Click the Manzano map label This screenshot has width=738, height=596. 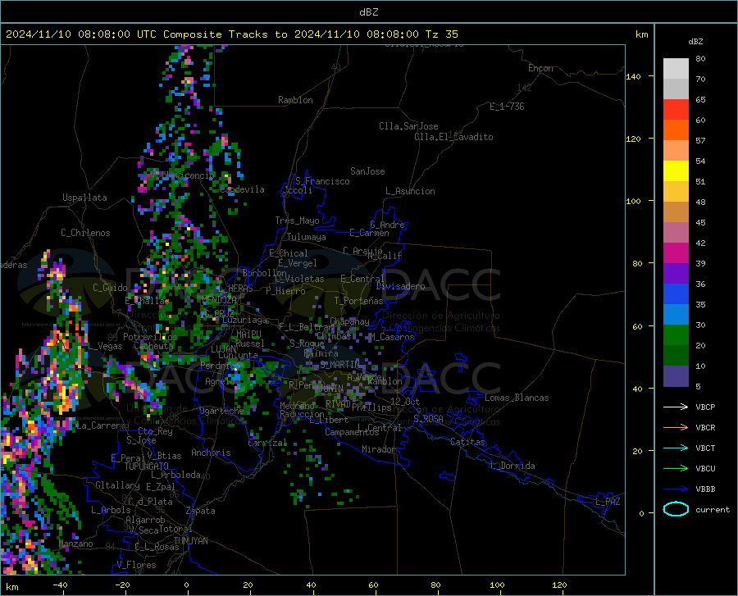click(x=75, y=544)
